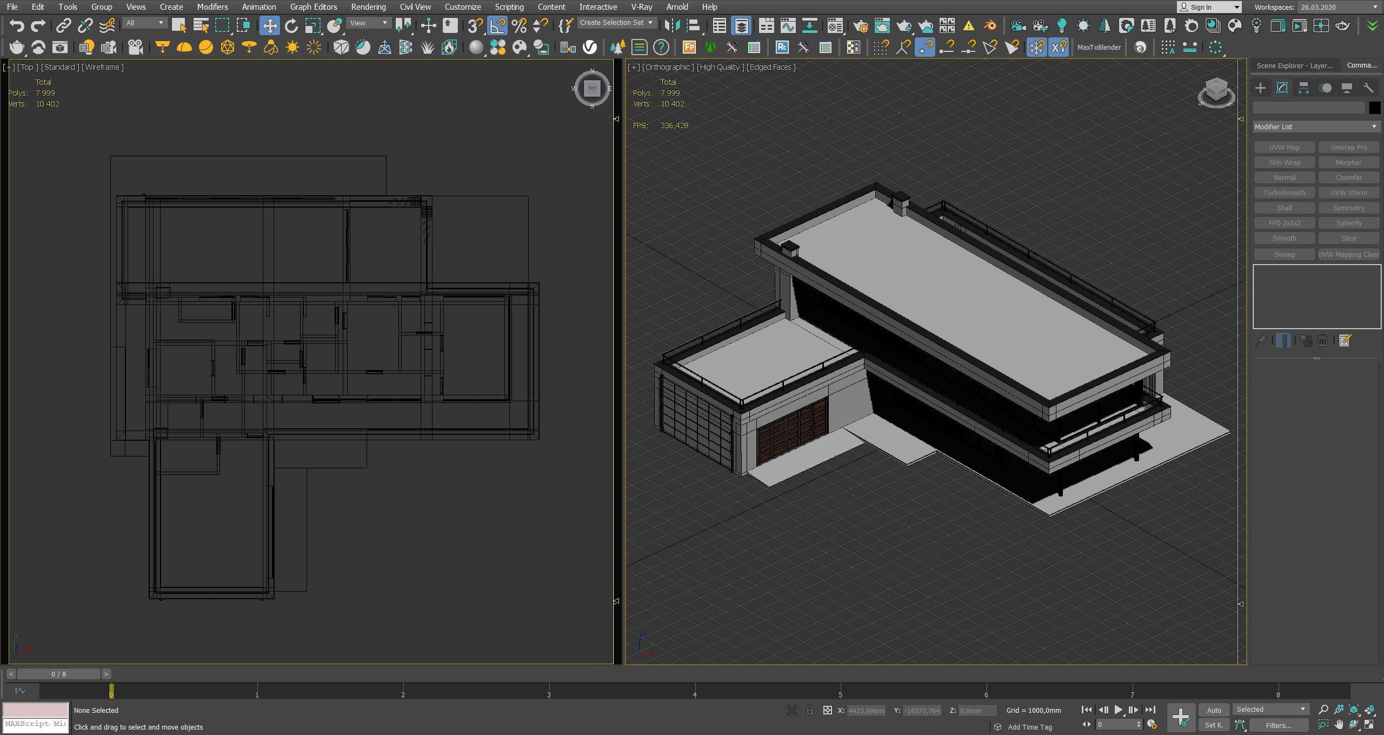The height and width of the screenshot is (735, 1384).
Task: Click the Mirror tool icon
Action: 672,25
